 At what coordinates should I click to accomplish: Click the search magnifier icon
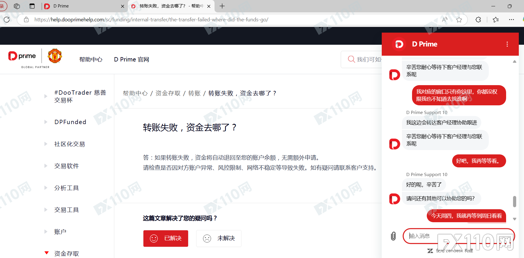351,59
